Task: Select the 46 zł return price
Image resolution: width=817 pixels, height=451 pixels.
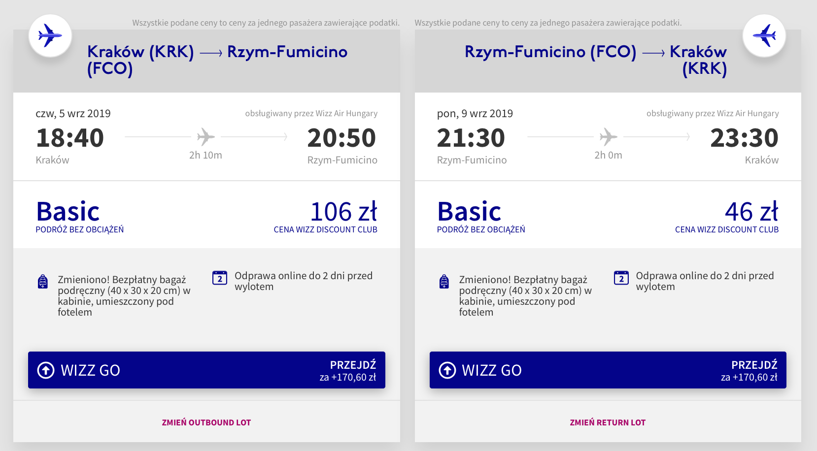Action: pos(751,212)
